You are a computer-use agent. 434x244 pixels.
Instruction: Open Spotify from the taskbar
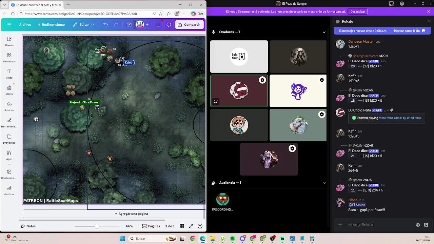click(233, 239)
